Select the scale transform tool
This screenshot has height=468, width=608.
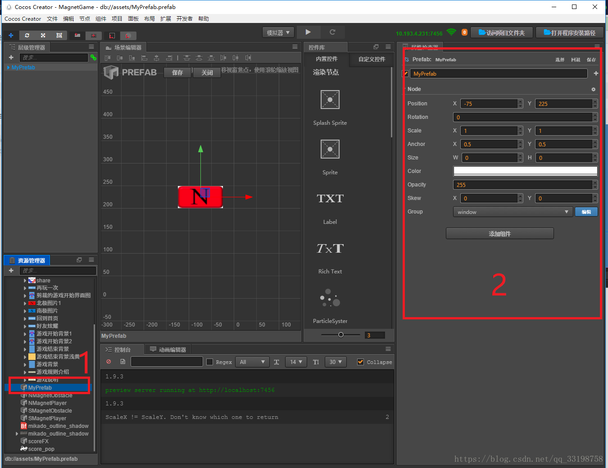[x=43, y=35]
